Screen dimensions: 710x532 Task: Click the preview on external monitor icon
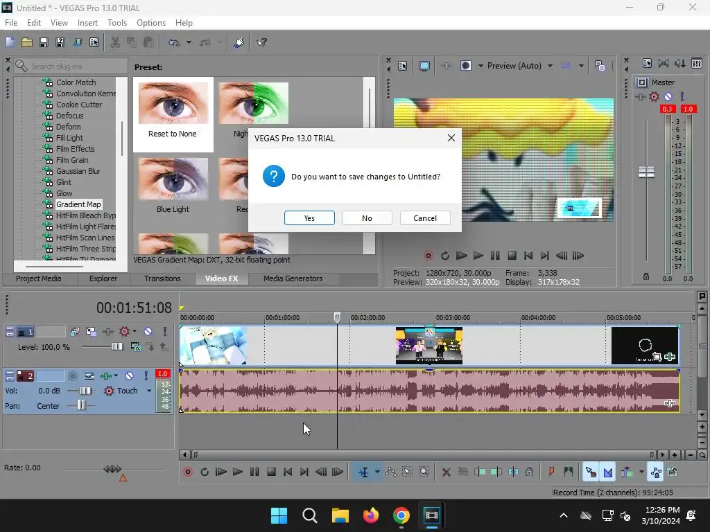tap(424, 66)
